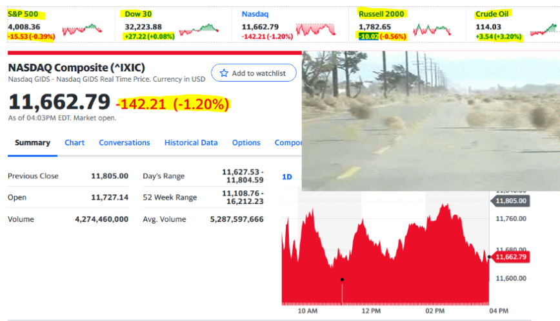Click the 02 PM time axis label

(x=435, y=311)
